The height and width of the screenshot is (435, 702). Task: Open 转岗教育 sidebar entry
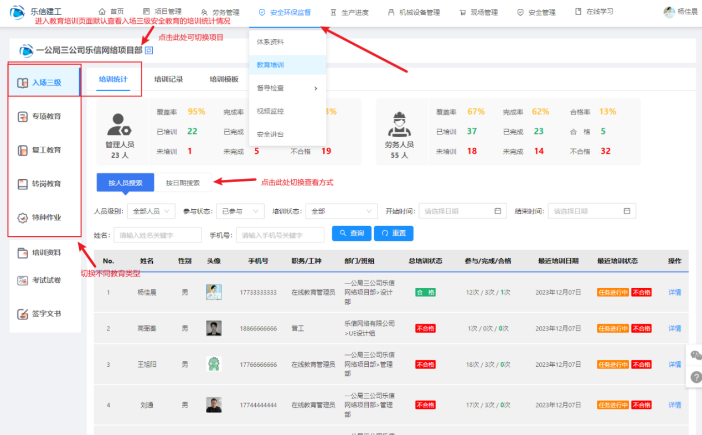[x=46, y=184]
